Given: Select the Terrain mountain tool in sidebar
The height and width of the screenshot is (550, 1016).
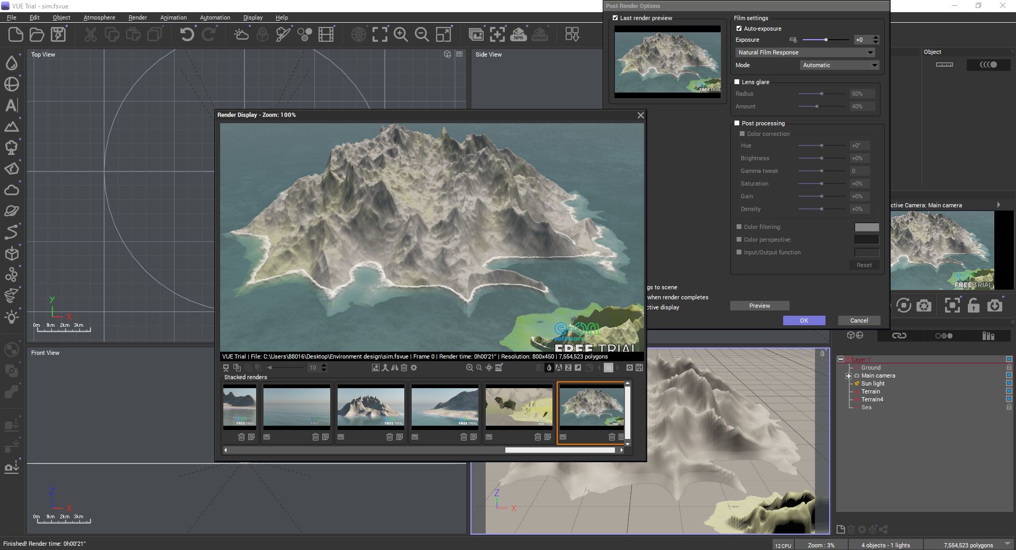Looking at the screenshot, I should click(12, 126).
